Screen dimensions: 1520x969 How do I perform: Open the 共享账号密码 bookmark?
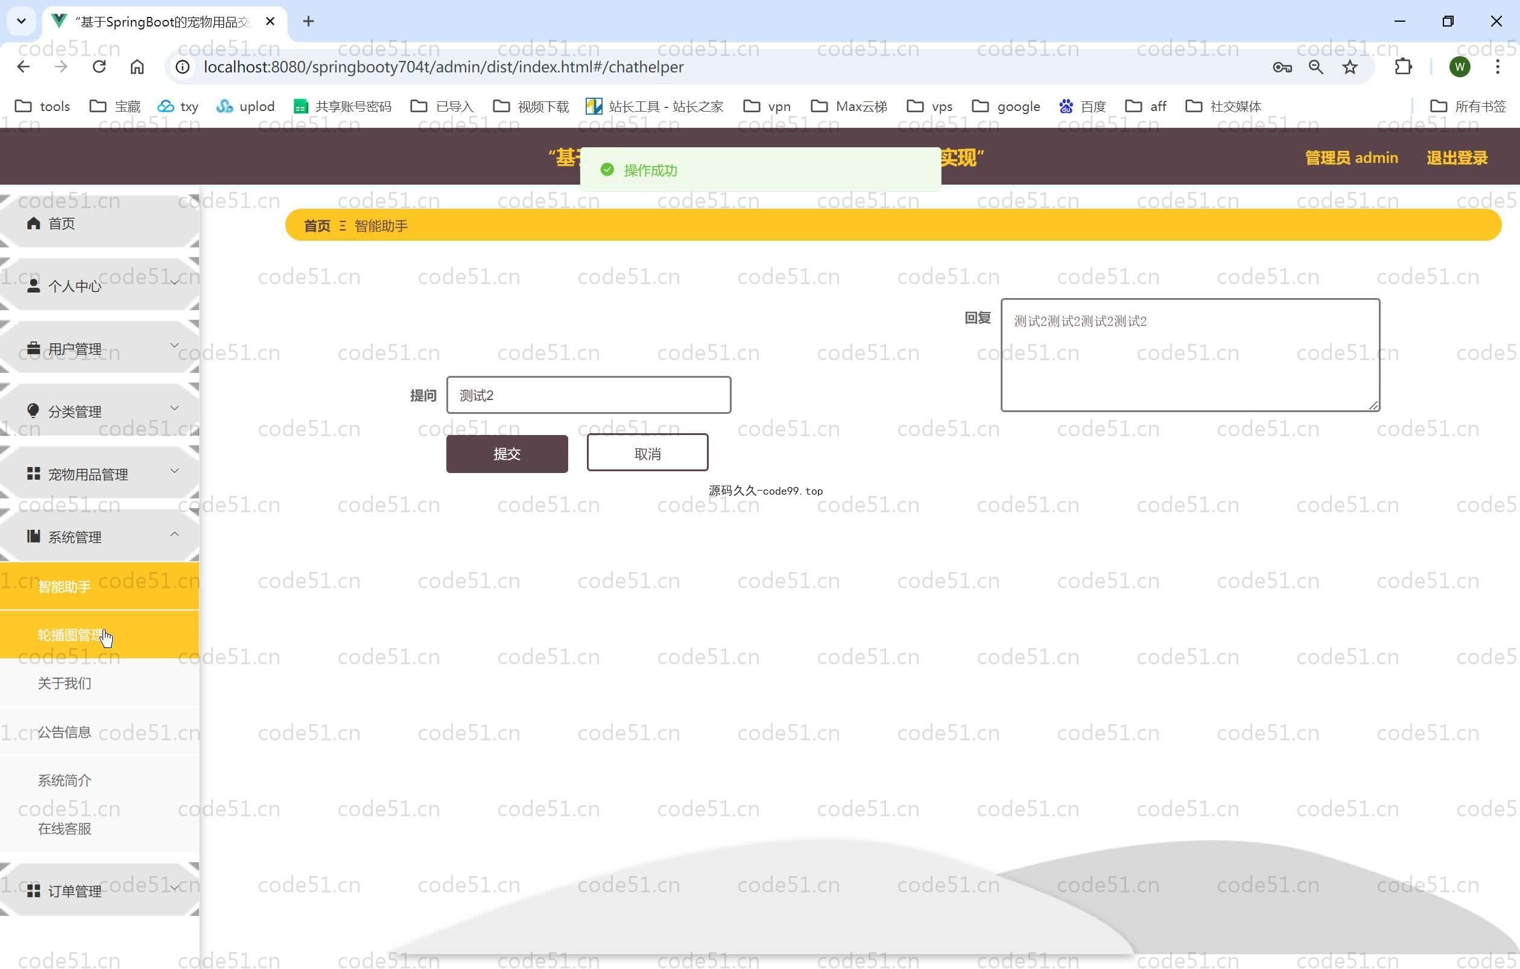[342, 106]
